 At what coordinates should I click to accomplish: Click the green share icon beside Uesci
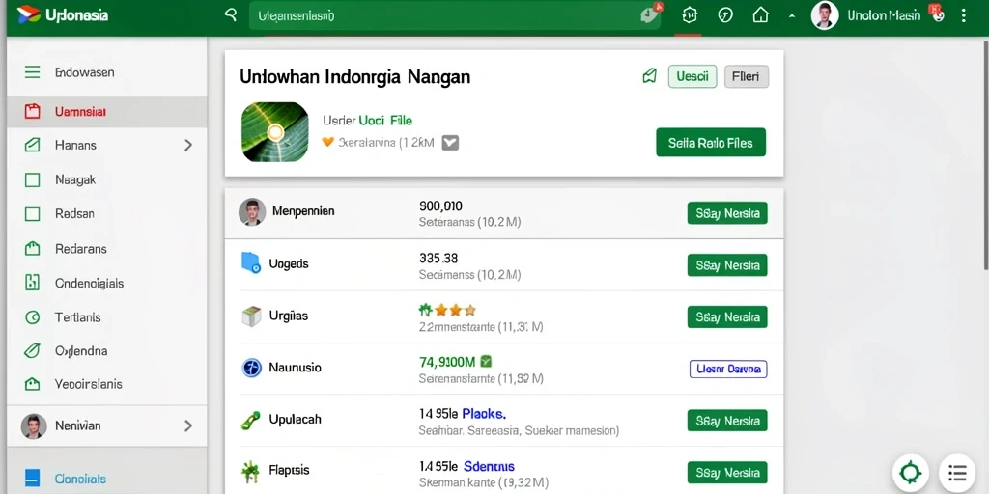(x=649, y=77)
